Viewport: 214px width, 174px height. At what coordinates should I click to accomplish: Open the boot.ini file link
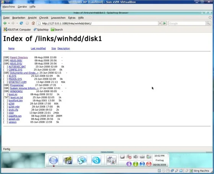tap(13, 94)
